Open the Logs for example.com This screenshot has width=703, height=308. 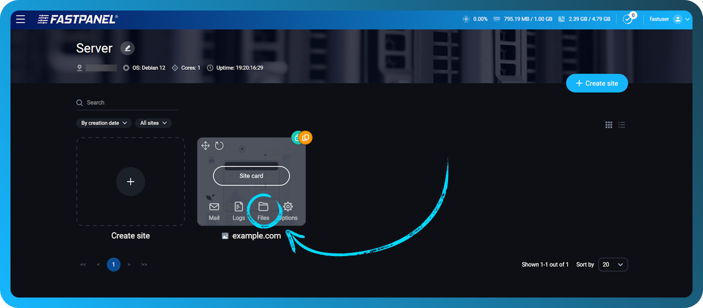point(239,210)
